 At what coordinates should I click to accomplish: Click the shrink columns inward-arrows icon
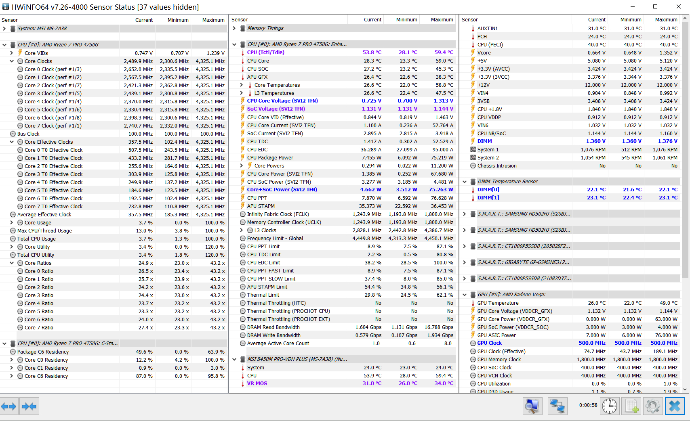tap(29, 406)
